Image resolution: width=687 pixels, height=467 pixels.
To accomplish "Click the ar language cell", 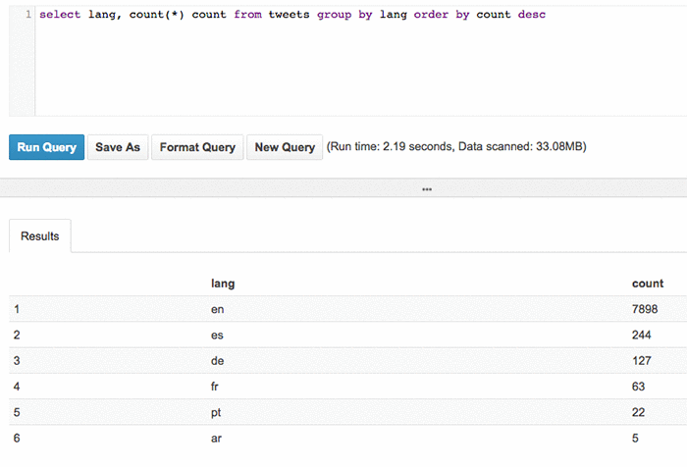I will point(216,439).
